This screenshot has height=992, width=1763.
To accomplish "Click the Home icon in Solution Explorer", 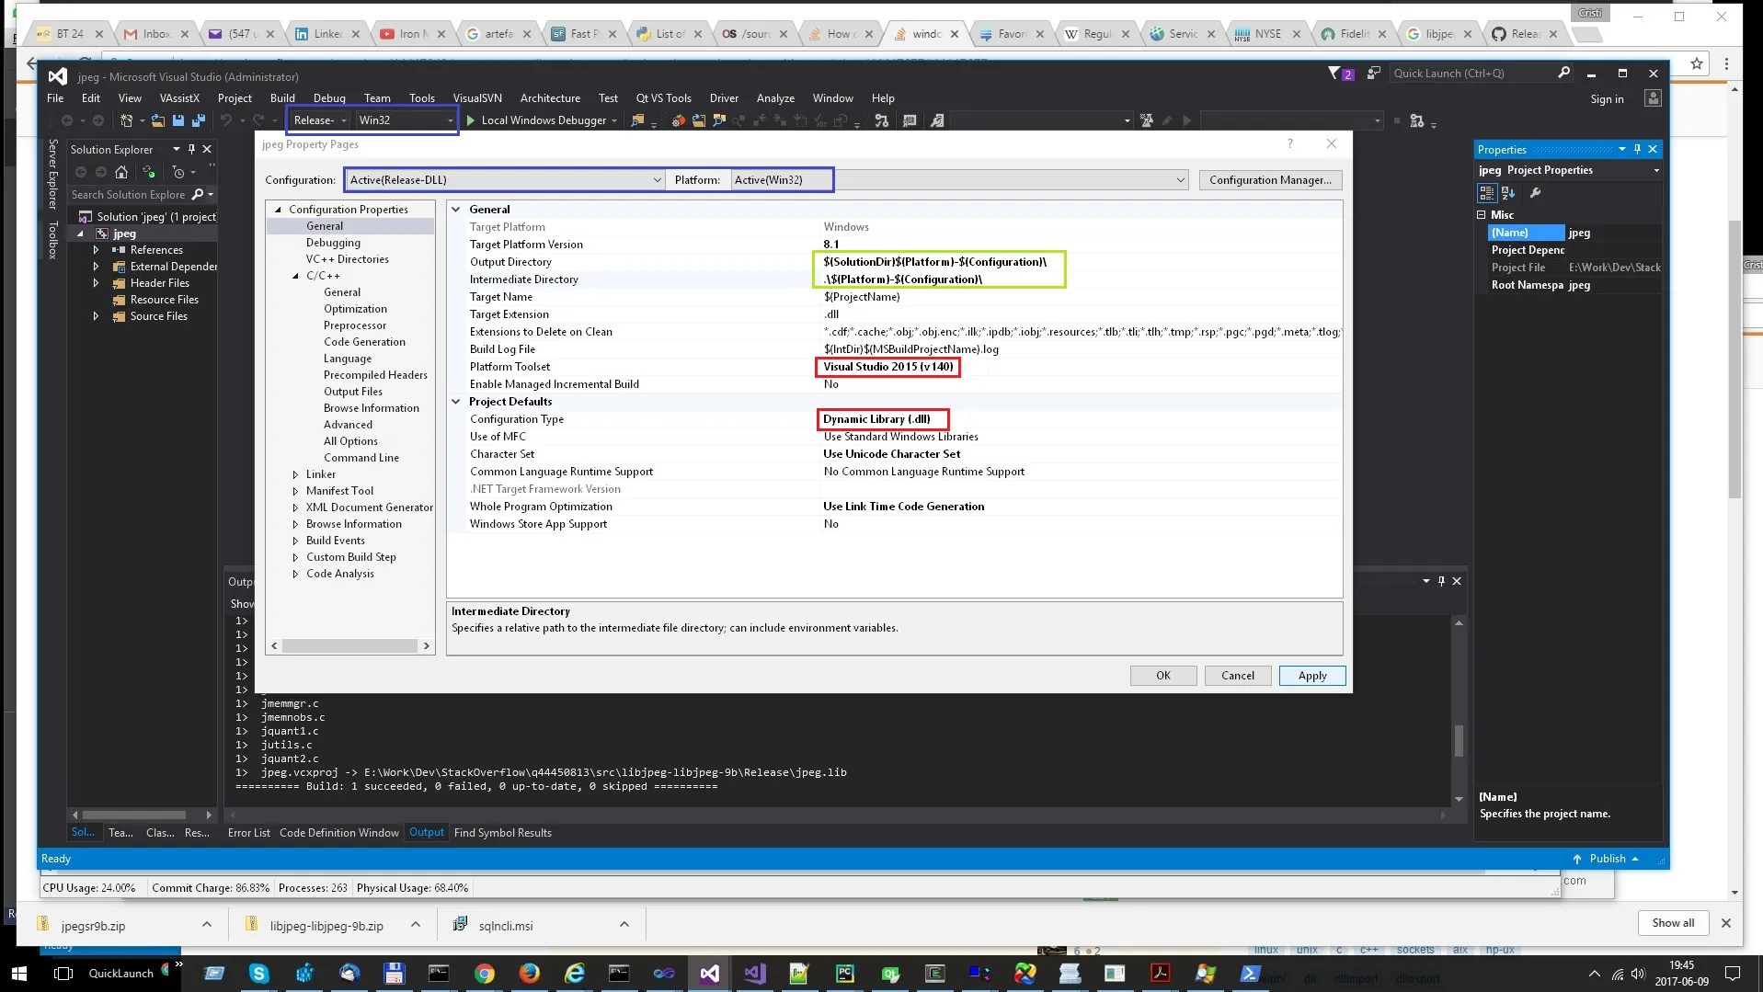I will [x=121, y=172].
